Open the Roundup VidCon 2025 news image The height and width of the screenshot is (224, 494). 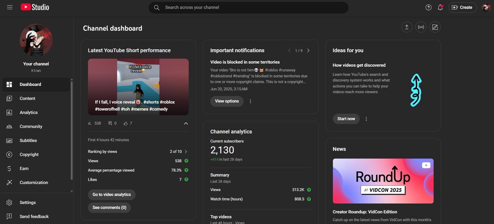(x=383, y=181)
